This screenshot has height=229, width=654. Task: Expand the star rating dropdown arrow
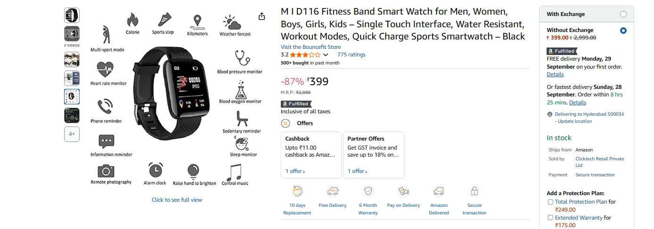click(x=326, y=55)
